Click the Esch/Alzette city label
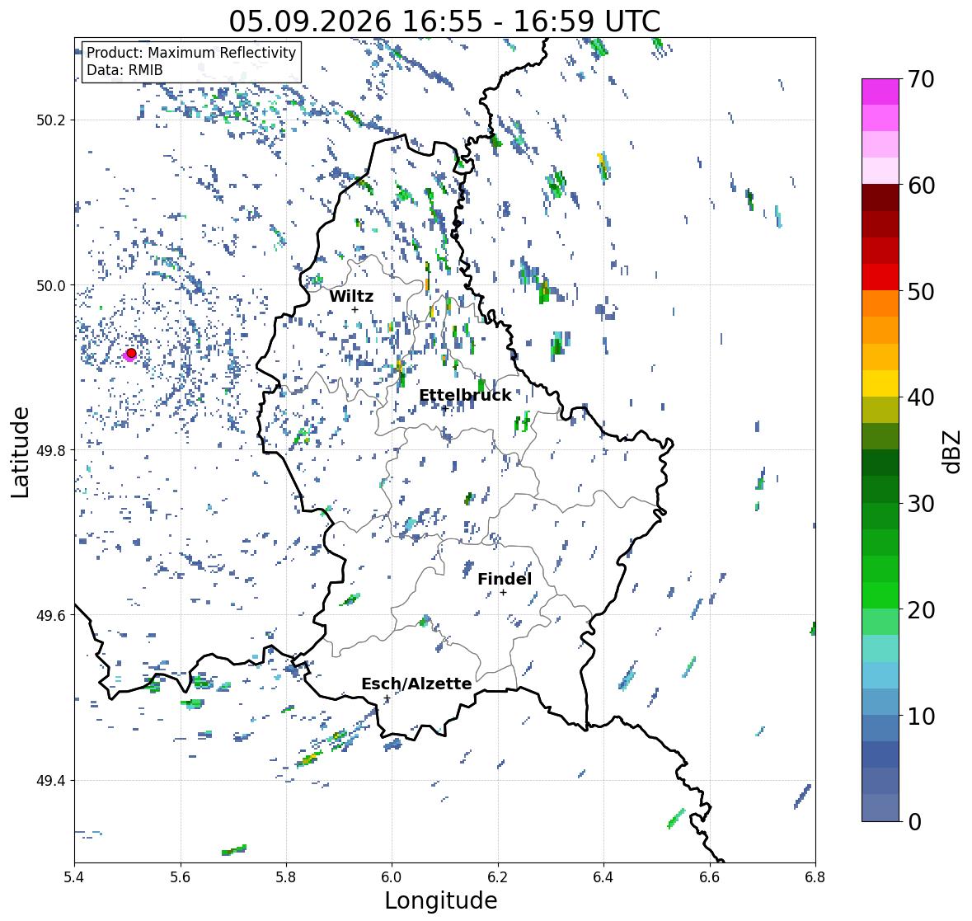Viewport: 972px width, 921px height. coord(416,684)
